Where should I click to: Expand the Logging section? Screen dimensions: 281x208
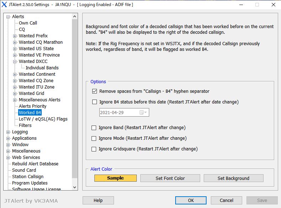(8, 132)
